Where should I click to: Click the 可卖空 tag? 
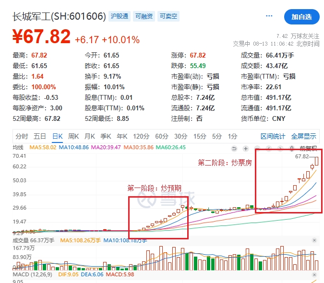click(x=168, y=16)
